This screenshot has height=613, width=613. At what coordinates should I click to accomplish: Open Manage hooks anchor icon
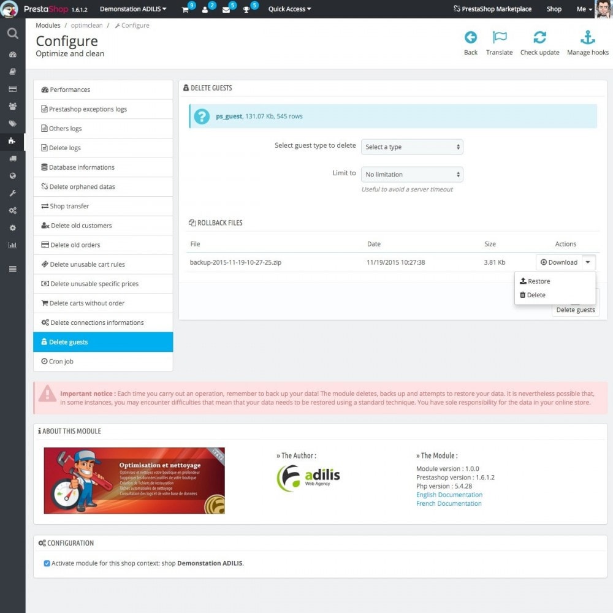point(588,37)
